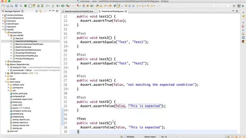Click the Search toolbar icon
This screenshot has height=138, width=246.
tap(105, 6)
